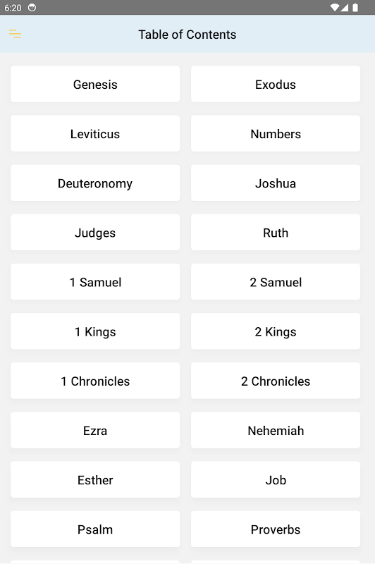Viewport: 375px width, 564px height.
Task: Select 2 Kings
Action: (x=276, y=331)
